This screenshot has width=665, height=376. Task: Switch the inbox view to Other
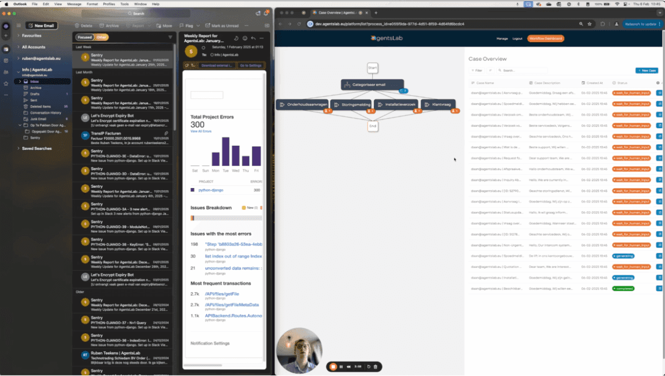coord(102,37)
